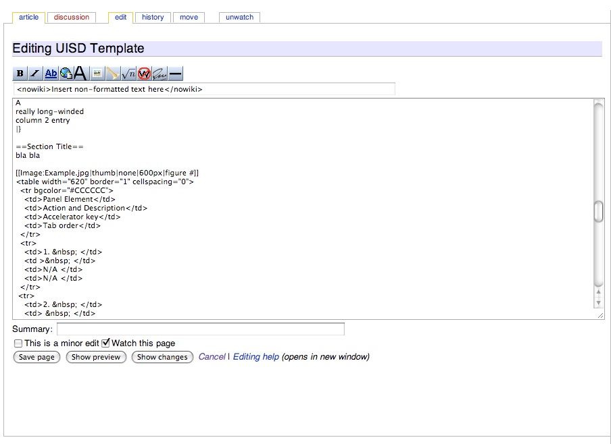Insert external link globe icon

click(66, 74)
